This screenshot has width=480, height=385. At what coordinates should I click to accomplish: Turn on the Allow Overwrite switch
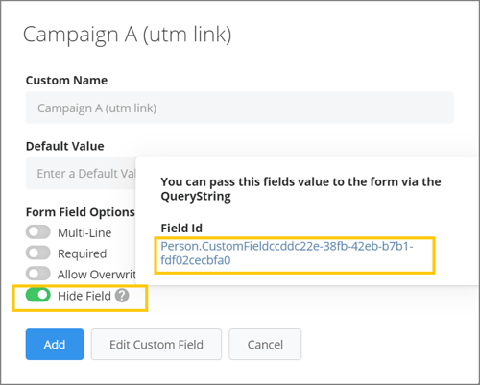tap(38, 274)
